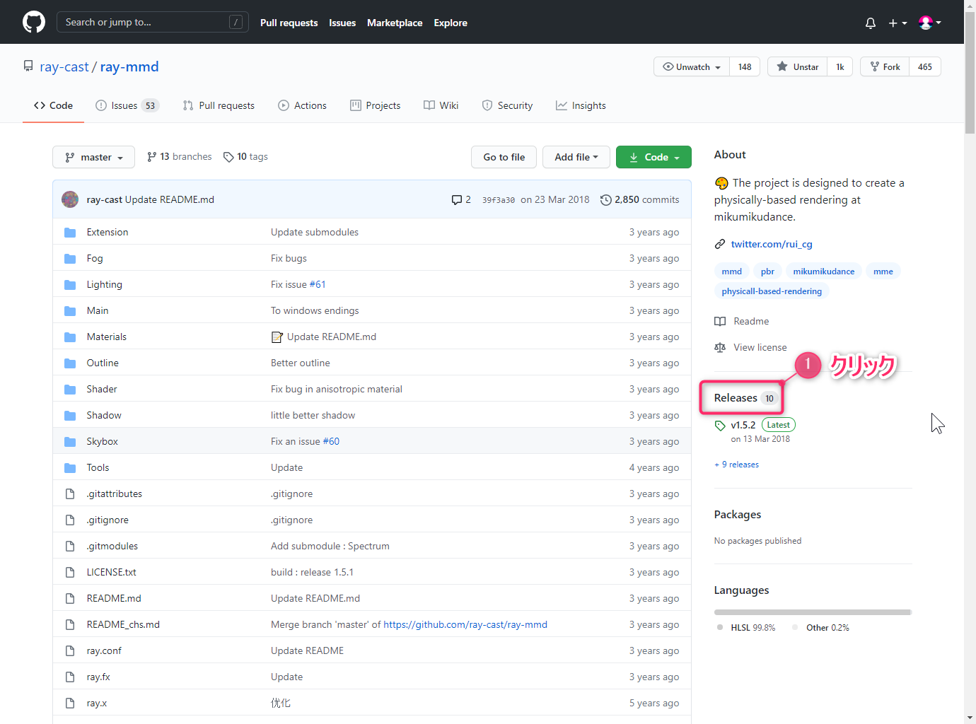Open the Fog folder icon
976x724 pixels.
[x=70, y=258]
